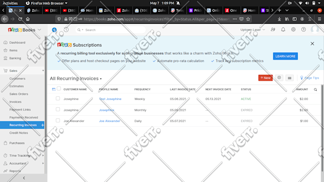The width and height of the screenshot is (324, 182).
Task: Go to Firefox home page icon
Action: point(28,19)
